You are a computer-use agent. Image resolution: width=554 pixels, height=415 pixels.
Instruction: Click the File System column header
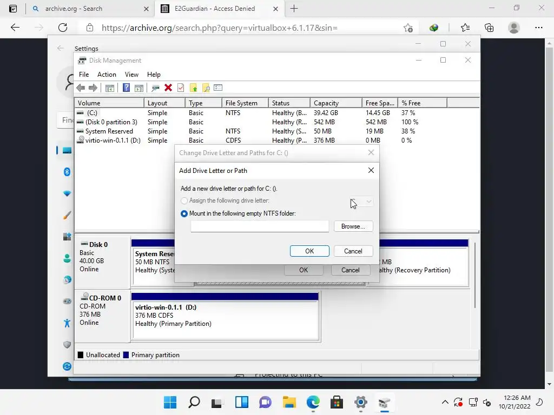pos(245,103)
